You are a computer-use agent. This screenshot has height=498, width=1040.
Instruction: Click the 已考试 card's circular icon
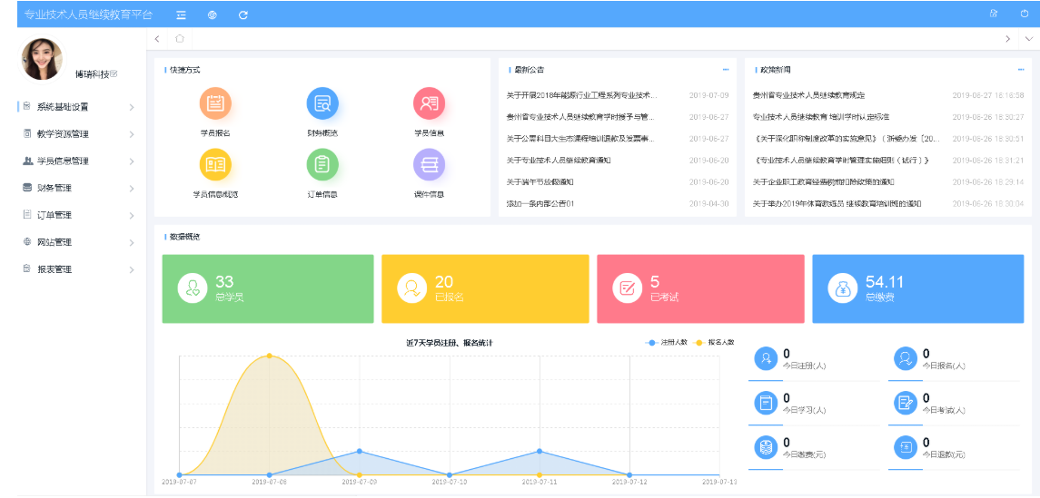[x=628, y=288]
